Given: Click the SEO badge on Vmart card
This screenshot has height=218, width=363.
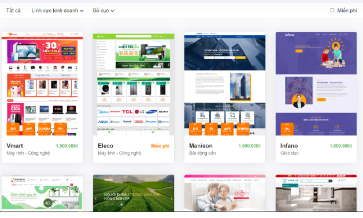Looking at the screenshot, I should [13, 129].
